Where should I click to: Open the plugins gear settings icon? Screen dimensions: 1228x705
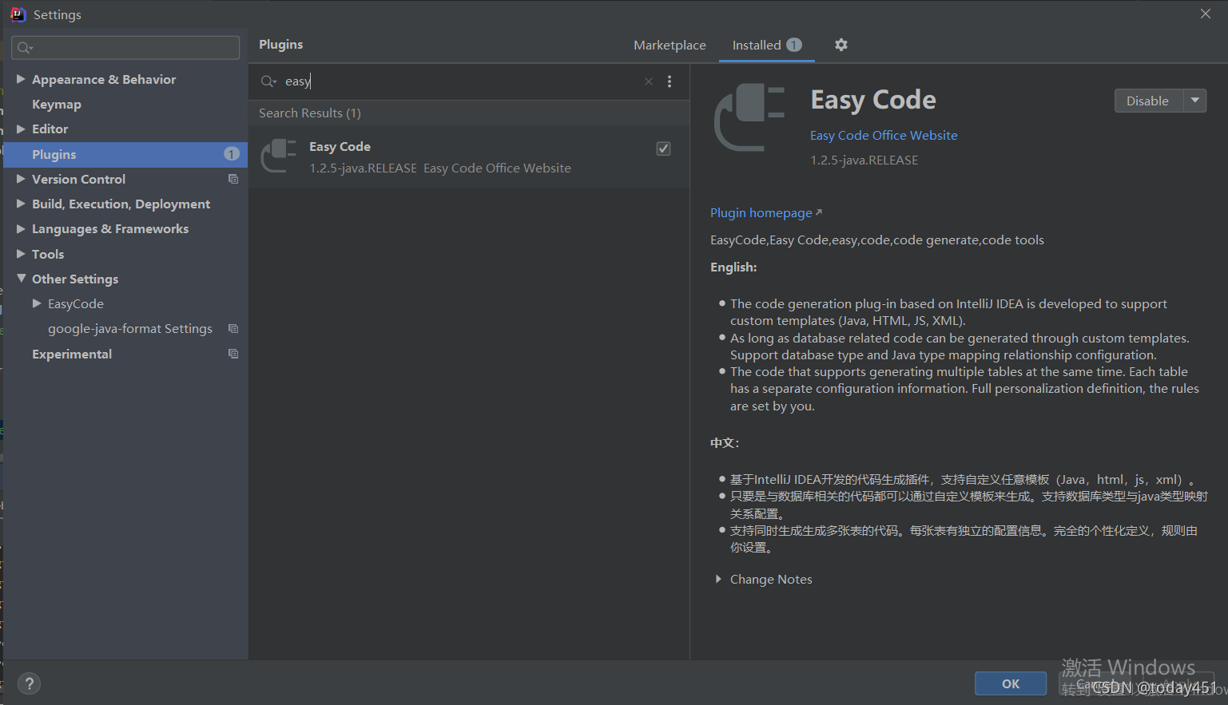(841, 45)
